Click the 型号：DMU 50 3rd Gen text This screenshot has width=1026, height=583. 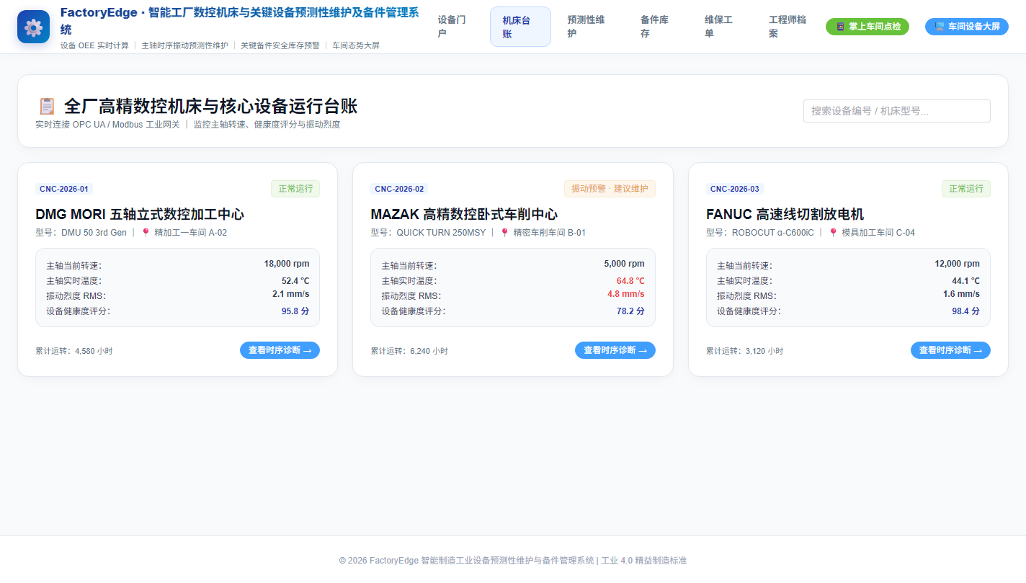tap(81, 233)
